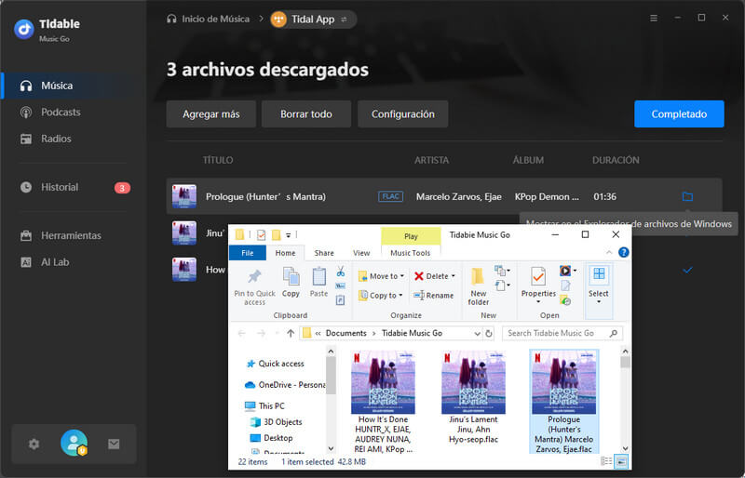Screen dimensions: 745x478
Task: Select Prologue Hunter's Mantra flac file
Action: click(564, 402)
